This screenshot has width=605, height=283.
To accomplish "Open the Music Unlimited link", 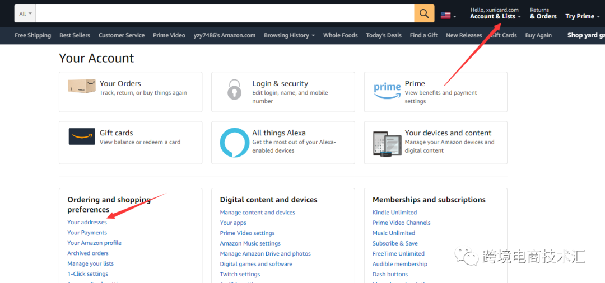I will [394, 233].
